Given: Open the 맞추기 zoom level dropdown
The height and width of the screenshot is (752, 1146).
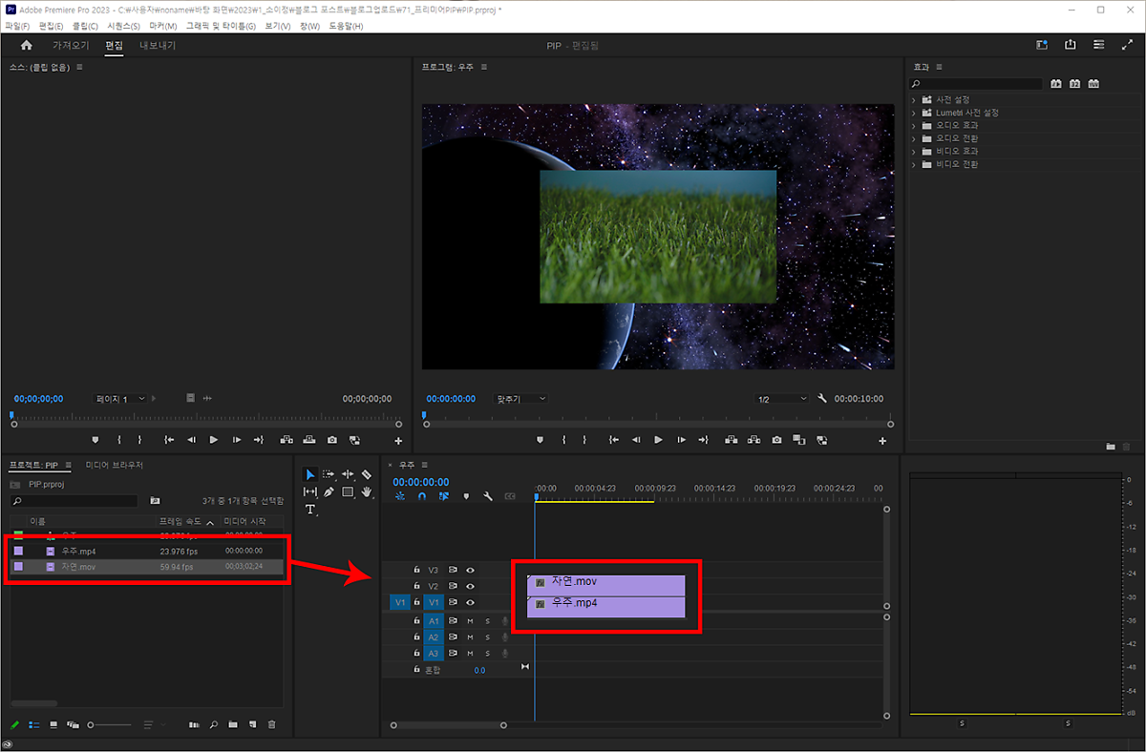Looking at the screenshot, I should click(521, 399).
